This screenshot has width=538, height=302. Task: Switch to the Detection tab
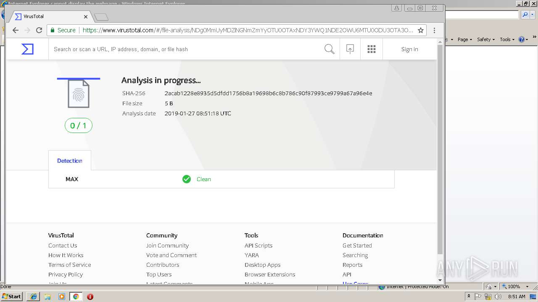coord(70,161)
